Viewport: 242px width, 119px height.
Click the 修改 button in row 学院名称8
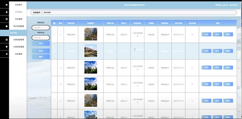pyautogui.click(x=217, y=35)
